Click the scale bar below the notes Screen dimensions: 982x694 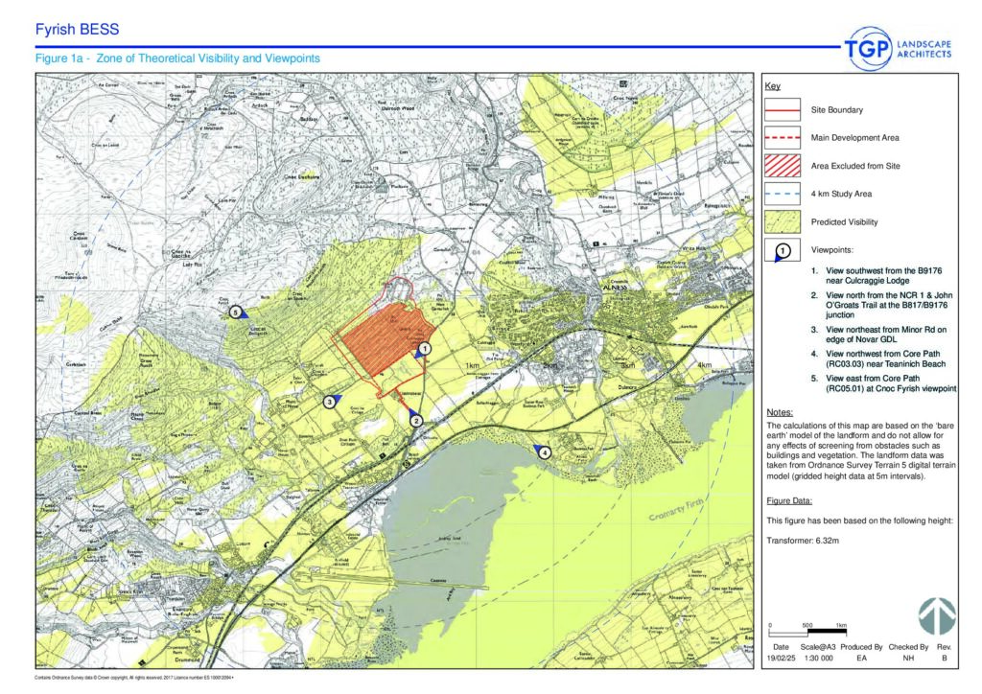807,632
